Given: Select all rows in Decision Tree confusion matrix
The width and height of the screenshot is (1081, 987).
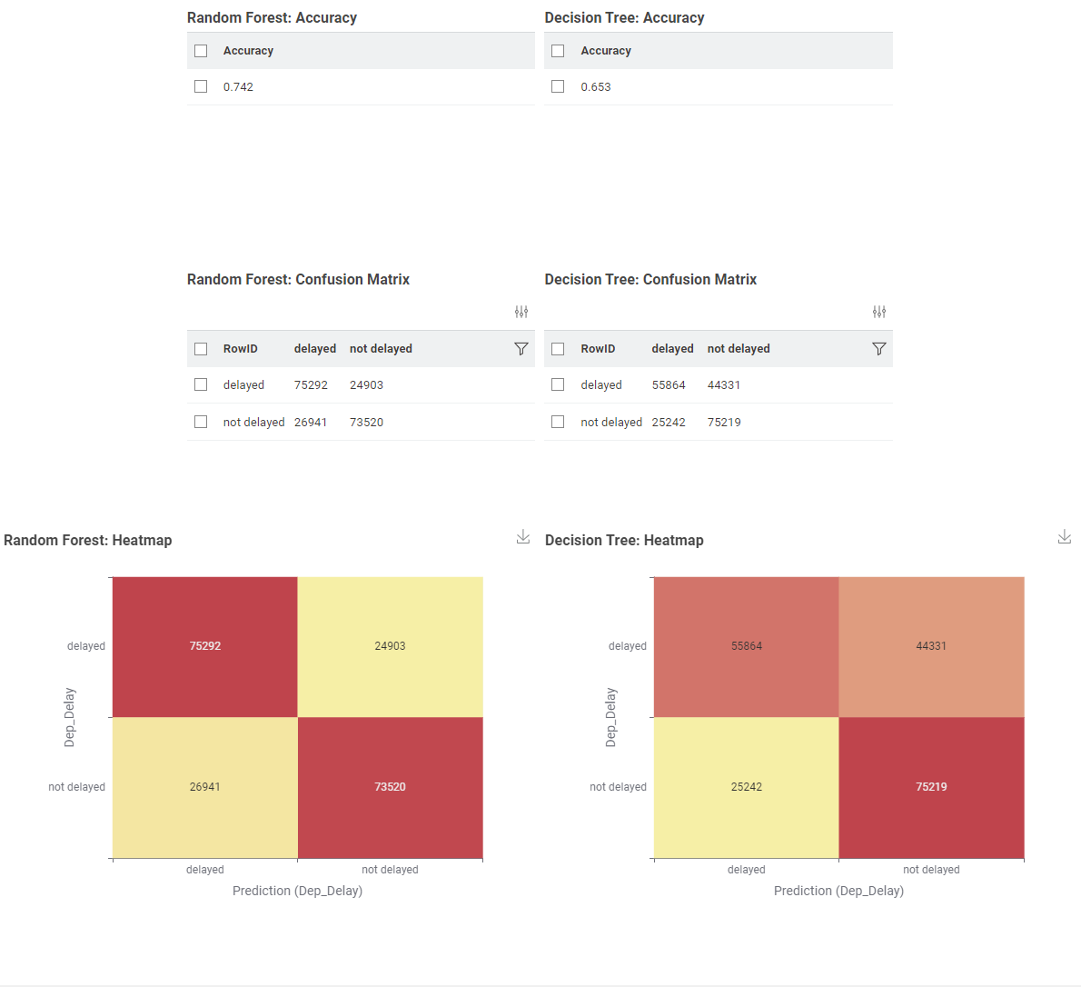Looking at the screenshot, I should click(x=558, y=349).
